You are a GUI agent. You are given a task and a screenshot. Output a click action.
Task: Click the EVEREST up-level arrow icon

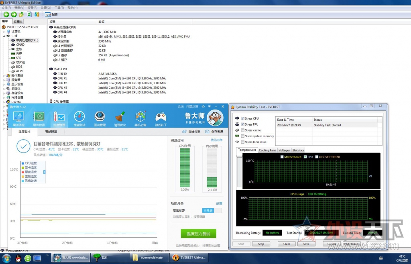(x=22, y=14)
